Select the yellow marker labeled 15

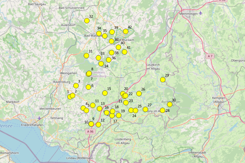[105, 93]
